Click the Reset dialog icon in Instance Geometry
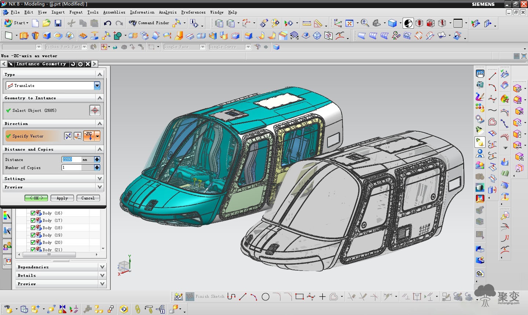 click(73, 64)
